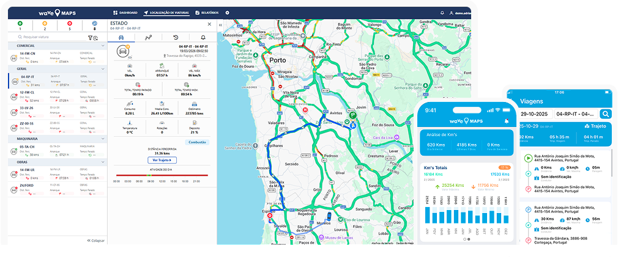Open the settings gear in top bar
The image size is (618, 257).
coord(227,13)
